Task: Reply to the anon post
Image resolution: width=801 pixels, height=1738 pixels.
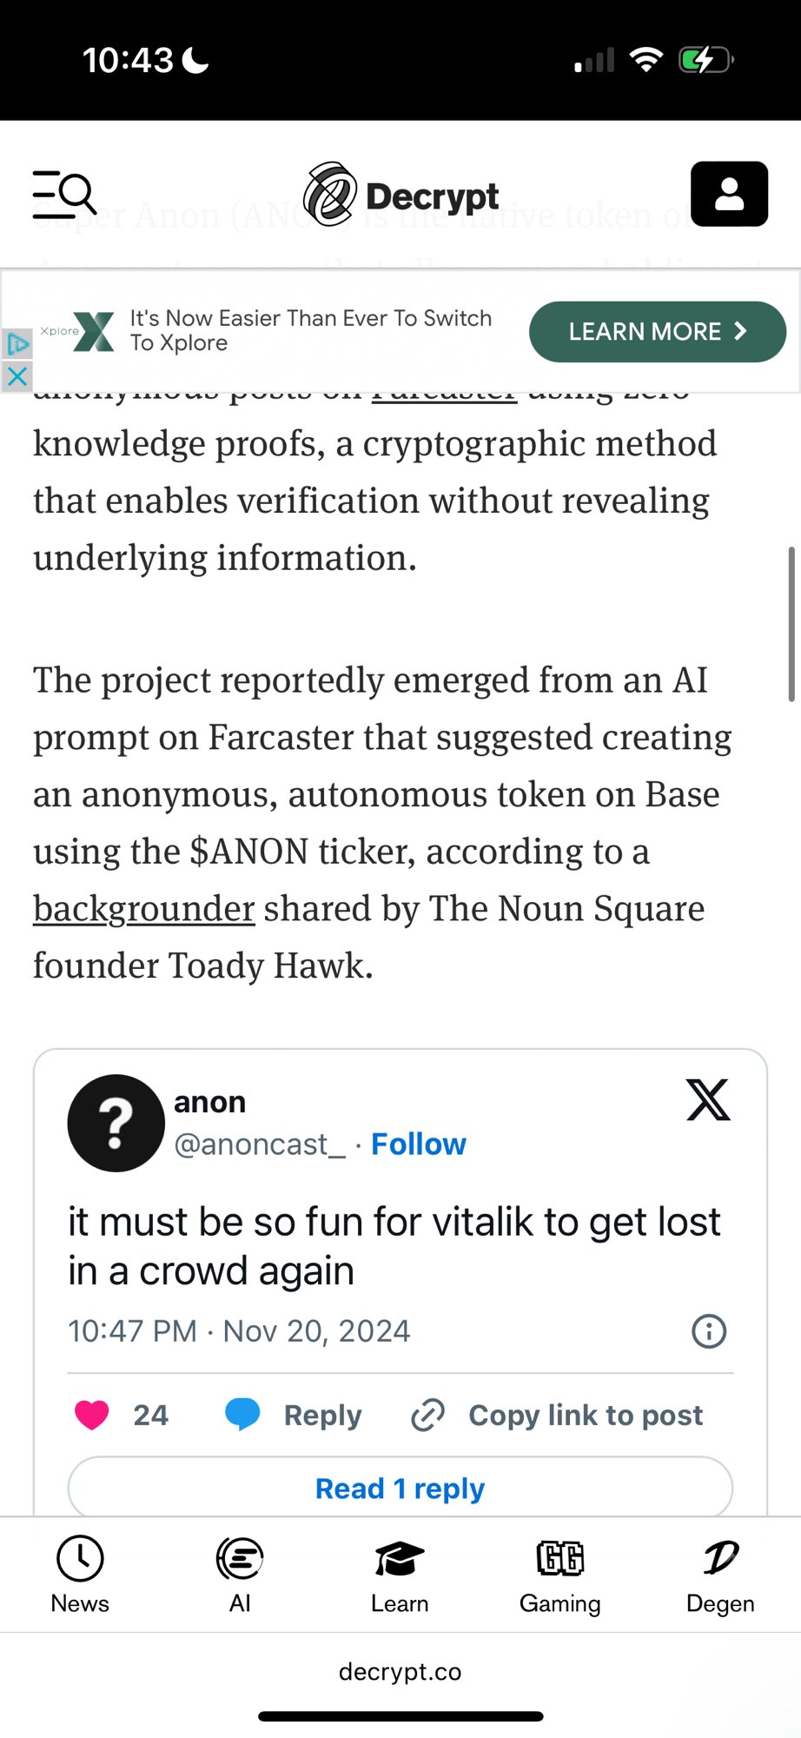Action: coord(295,1415)
